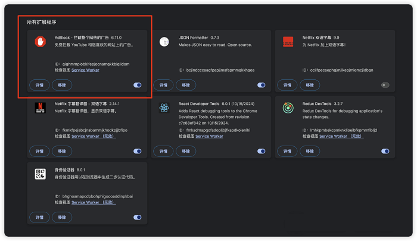417x241 pixels.
Task: Click the Netflix 字幕翻译器 2.14.1 title
Action: (x=87, y=104)
